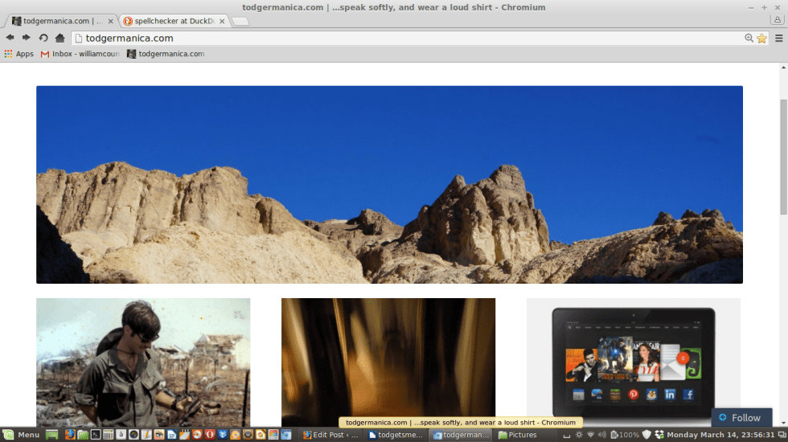Open a new tab with the blank tab button
The height and width of the screenshot is (442, 788).
click(240, 21)
